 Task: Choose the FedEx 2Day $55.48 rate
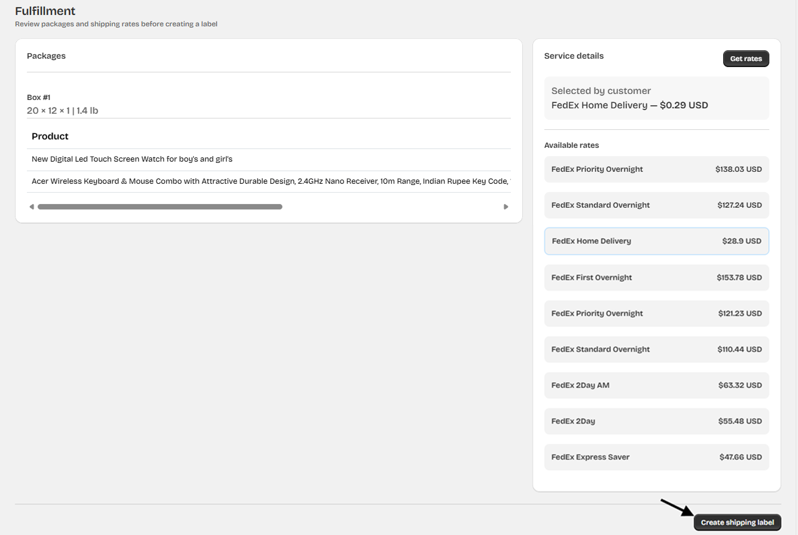(x=656, y=421)
